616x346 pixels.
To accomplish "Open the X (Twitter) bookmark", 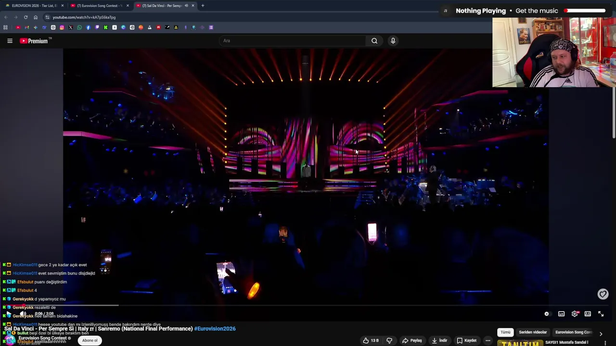I will [70, 27].
